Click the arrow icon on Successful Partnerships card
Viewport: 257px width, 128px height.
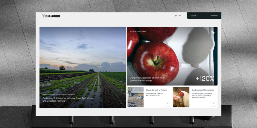pos(213,104)
